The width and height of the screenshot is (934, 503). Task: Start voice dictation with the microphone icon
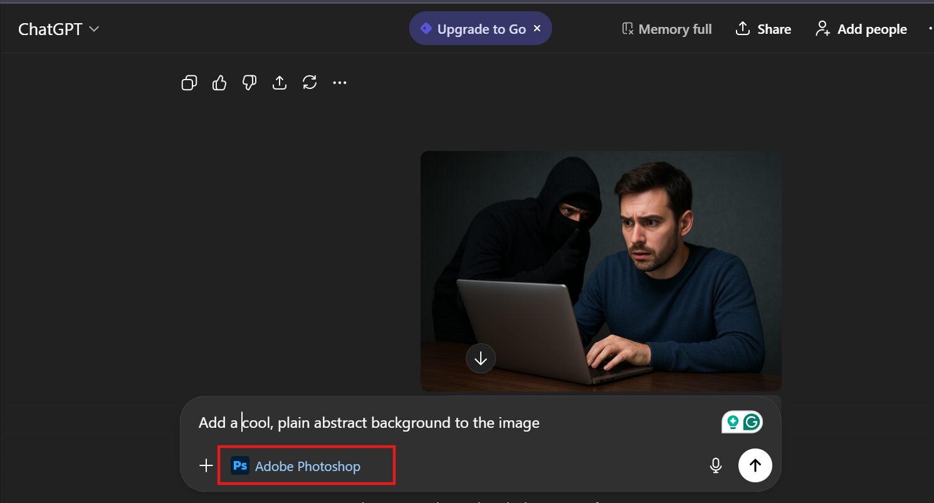[715, 465]
